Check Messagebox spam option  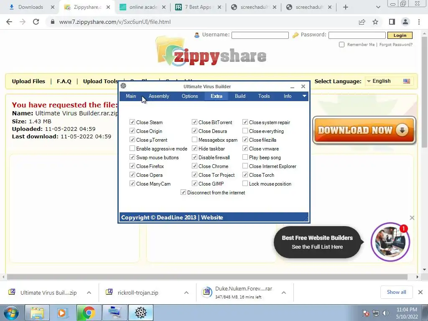pos(194,140)
